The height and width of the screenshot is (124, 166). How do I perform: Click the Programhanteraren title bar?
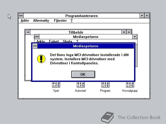click(81, 16)
